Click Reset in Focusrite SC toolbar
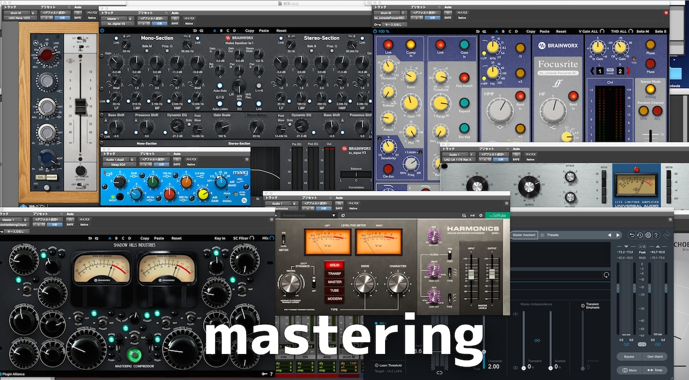 pos(561,31)
